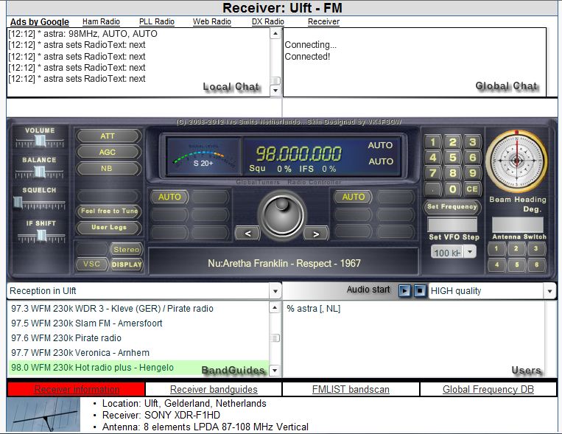This screenshot has width=562, height=434.
Task: Switch to Receiver bandguides tab
Action: (x=214, y=389)
